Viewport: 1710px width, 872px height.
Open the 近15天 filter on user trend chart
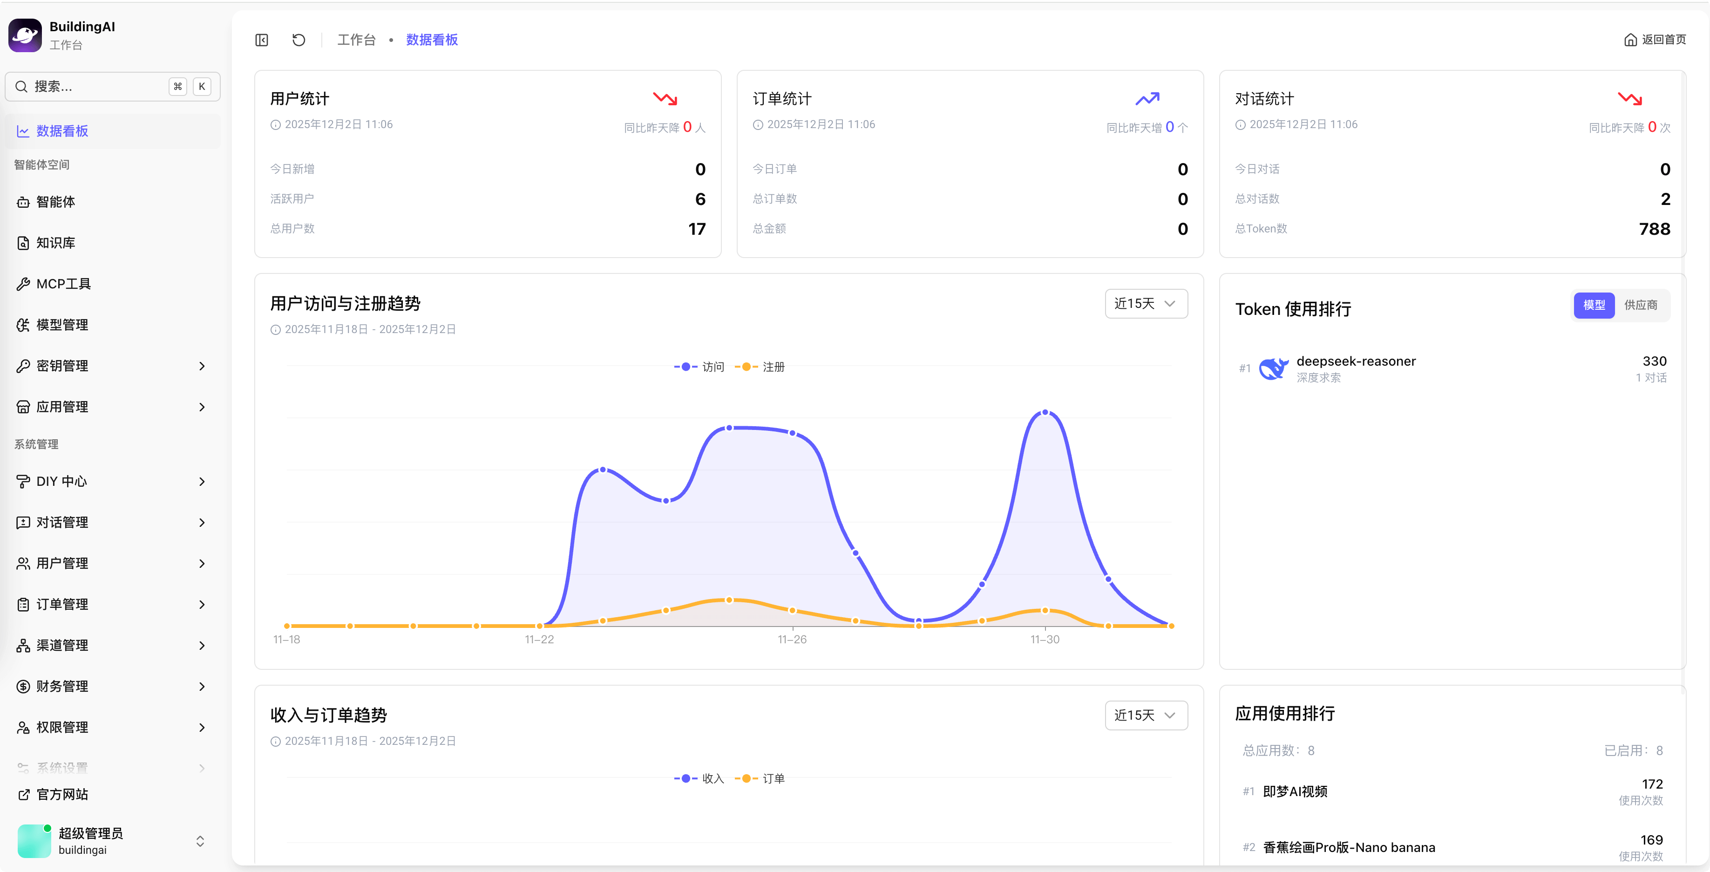(x=1146, y=304)
